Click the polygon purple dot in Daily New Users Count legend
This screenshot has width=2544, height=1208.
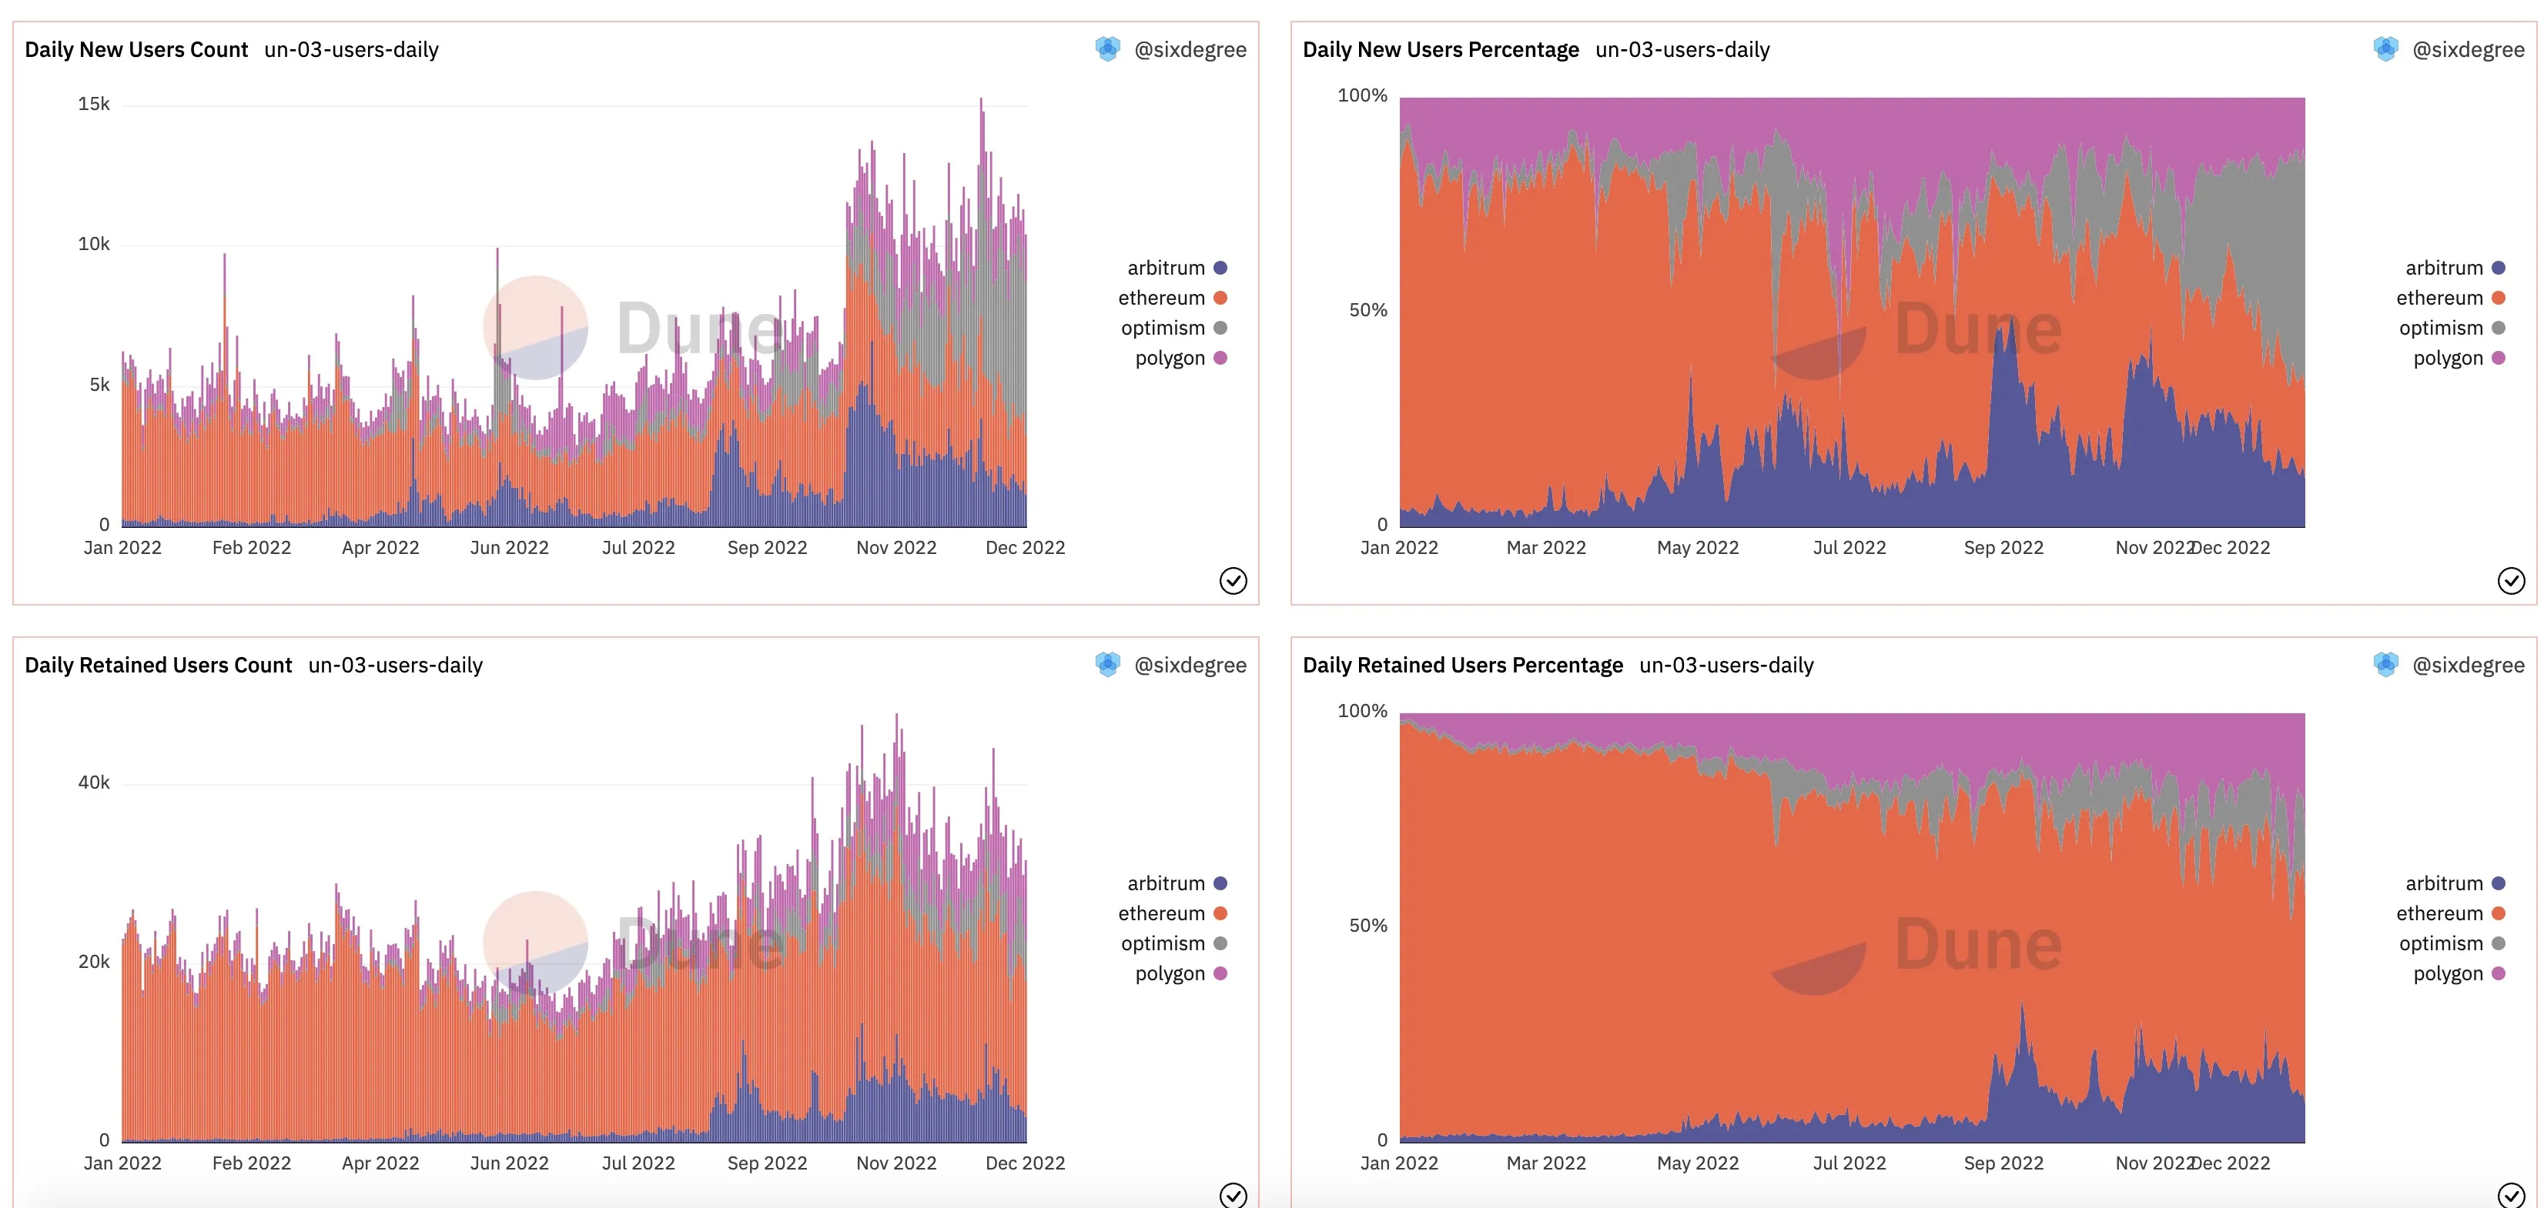click(x=1220, y=359)
